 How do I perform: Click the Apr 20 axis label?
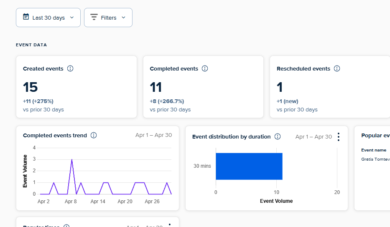point(125,202)
